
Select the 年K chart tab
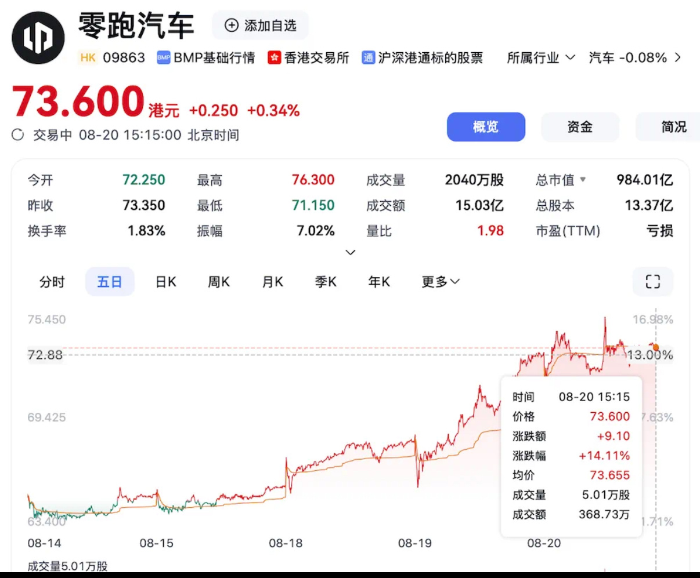click(379, 282)
